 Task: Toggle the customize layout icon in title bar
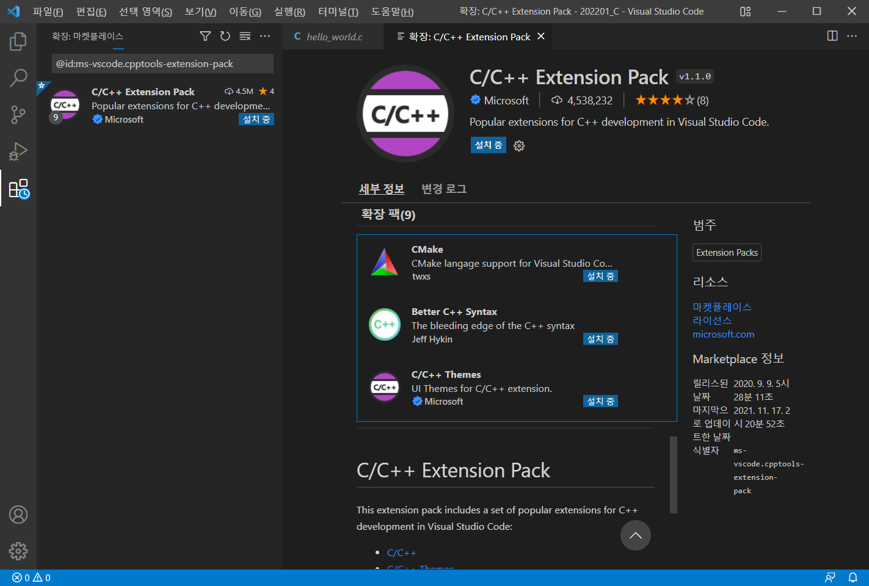click(745, 11)
